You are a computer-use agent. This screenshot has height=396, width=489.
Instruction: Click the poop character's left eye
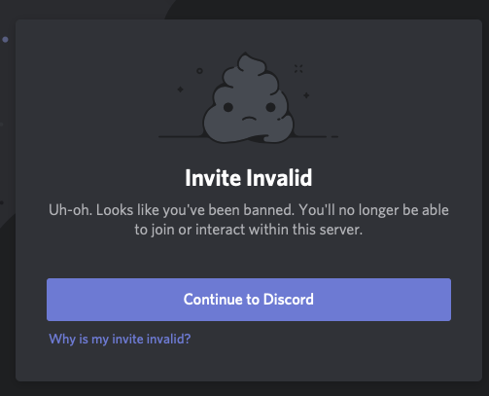(x=228, y=107)
